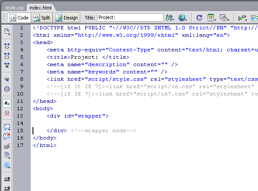Click line number 14 in gutter
The width and height of the screenshot is (258, 191).
point(20,123)
